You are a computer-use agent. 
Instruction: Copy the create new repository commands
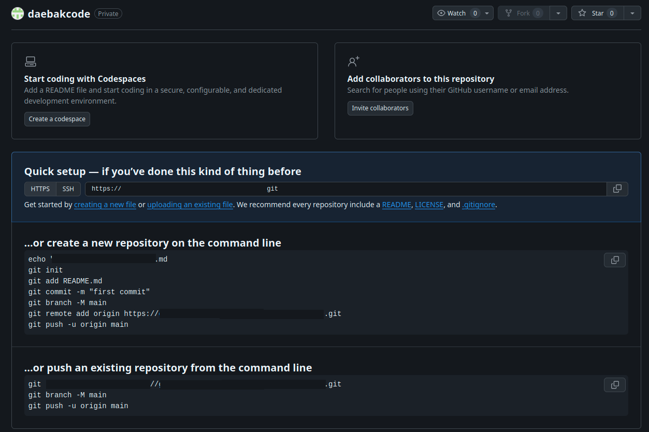[614, 260]
